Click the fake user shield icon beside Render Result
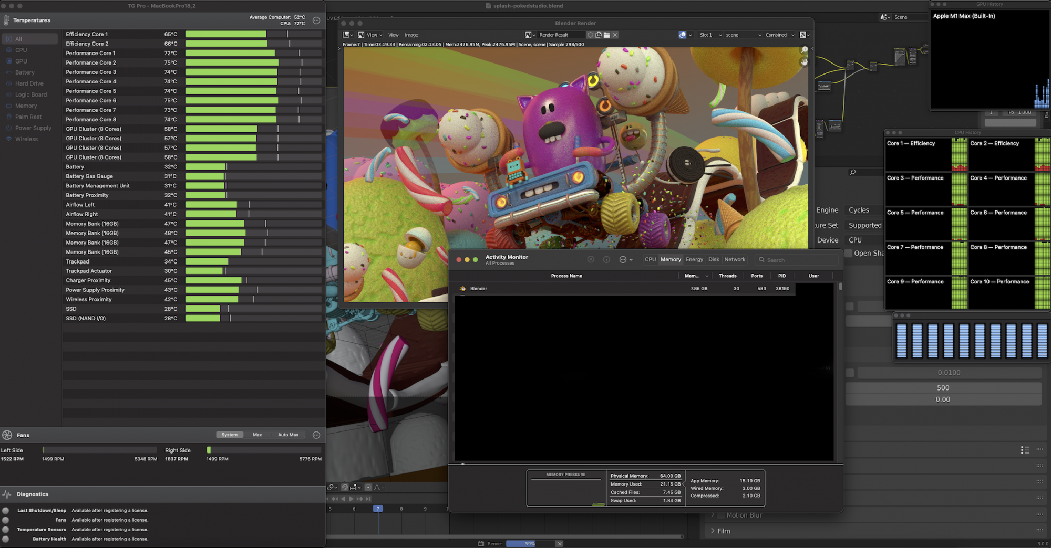This screenshot has width=1051, height=548. 590,35
